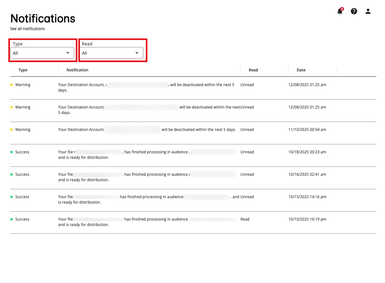Screen dimensions: 385x283
Task: Click Unread status of first Warning
Action: point(247,85)
